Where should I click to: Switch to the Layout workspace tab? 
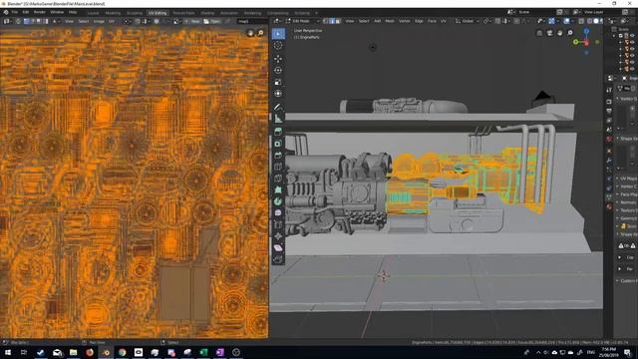[93, 13]
